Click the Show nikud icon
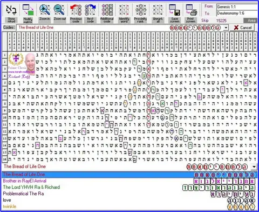The width and height of the screenshot is (259, 212). tap(11, 10)
